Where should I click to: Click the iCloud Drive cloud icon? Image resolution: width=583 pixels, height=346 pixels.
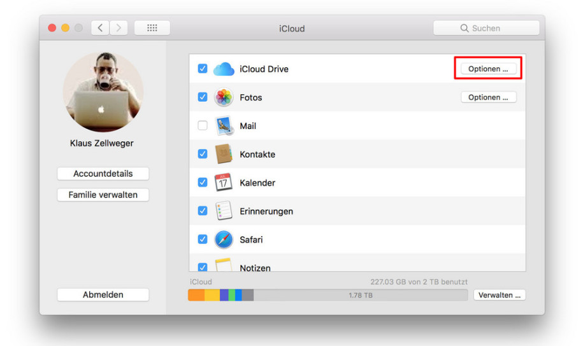tap(224, 69)
